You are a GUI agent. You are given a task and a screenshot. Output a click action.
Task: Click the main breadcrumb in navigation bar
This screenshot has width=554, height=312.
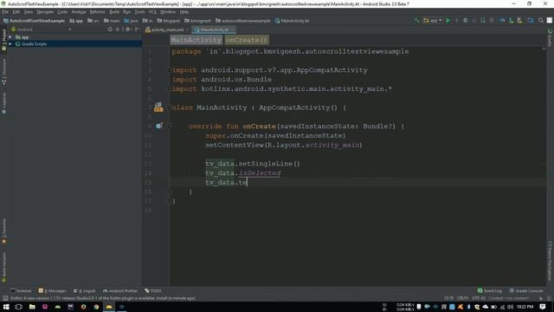pyautogui.click(x=112, y=21)
